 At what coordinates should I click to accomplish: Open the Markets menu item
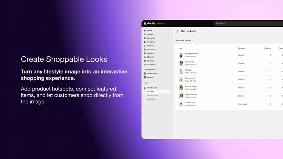(150, 57)
